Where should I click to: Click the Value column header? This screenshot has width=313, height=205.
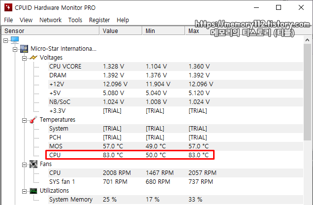[x=121, y=31]
